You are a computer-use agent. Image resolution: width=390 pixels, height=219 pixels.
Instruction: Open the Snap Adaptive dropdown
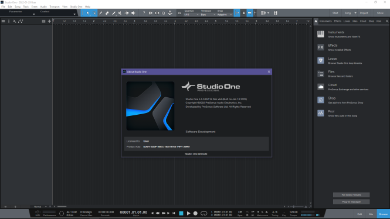pos(225,15)
